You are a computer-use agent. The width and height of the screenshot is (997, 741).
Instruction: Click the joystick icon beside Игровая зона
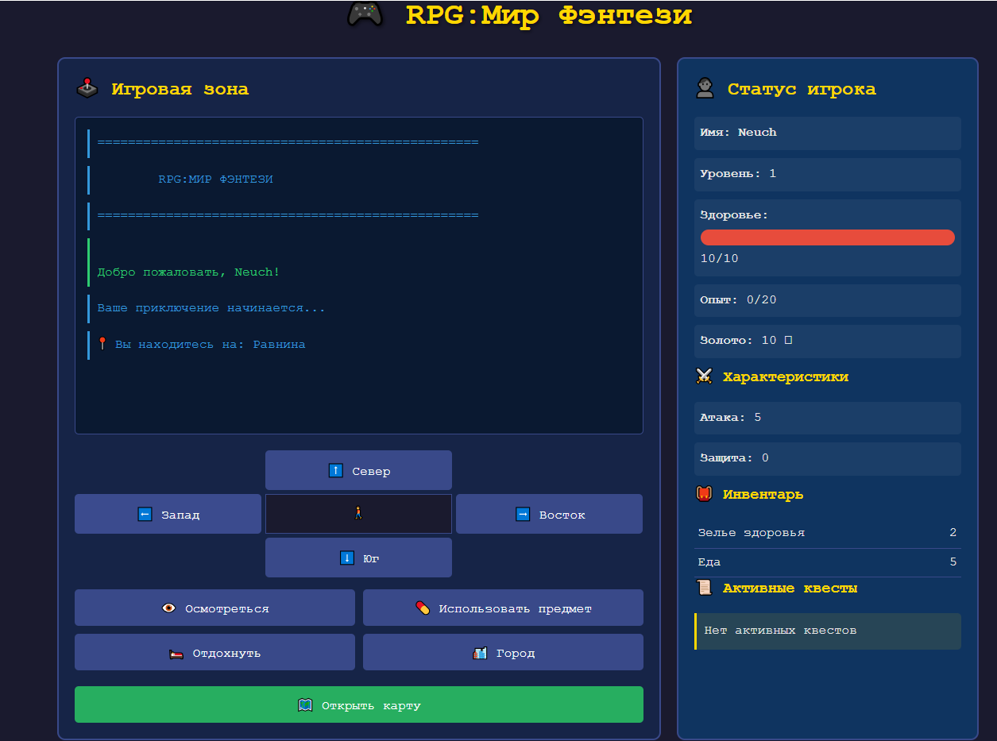coord(87,88)
